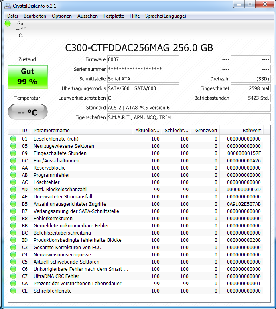The image size is (276, 309).
Task: Click the CrystalDiskInfo title bar app icon
Action: tap(8, 6)
